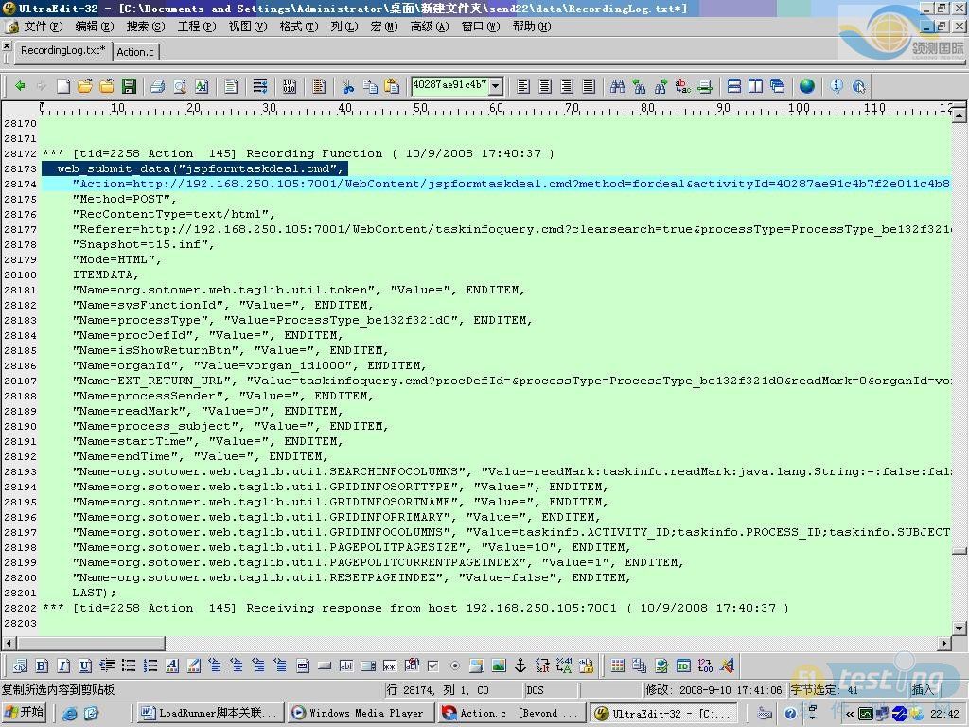Viewport: 969px width, 727px height.
Task: Insert HTML checkbox tag from bottom toolbar
Action: coord(432,666)
